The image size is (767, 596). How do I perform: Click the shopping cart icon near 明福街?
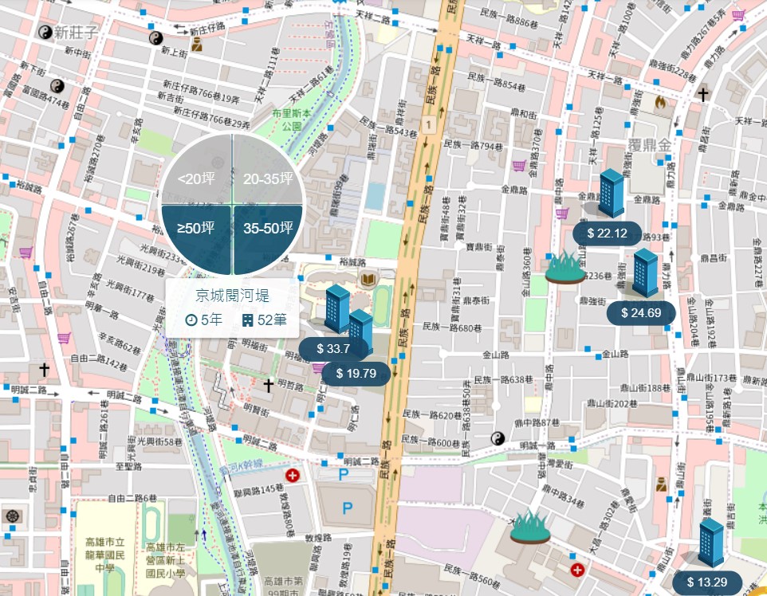317,367
